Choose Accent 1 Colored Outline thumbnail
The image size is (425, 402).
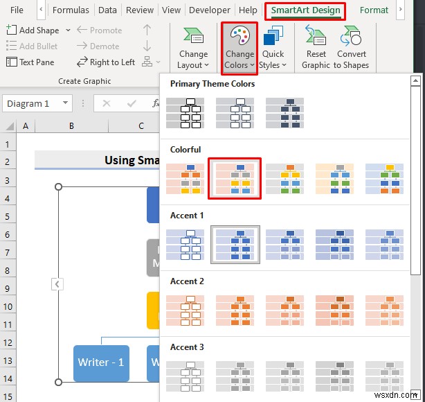(185, 245)
